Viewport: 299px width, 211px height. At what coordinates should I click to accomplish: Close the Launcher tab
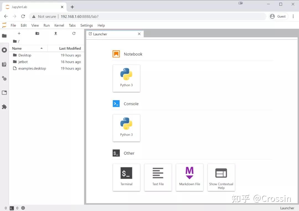(x=139, y=34)
